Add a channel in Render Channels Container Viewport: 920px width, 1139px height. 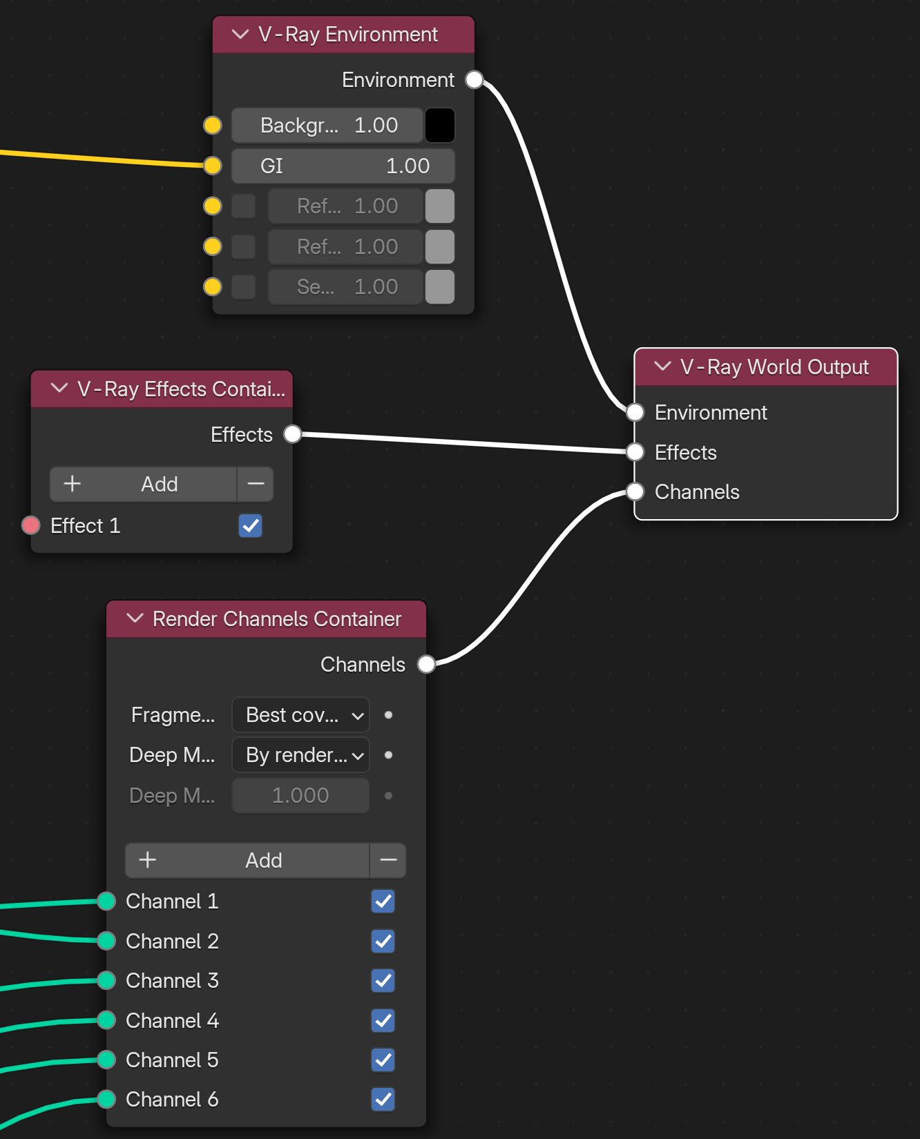pyautogui.click(x=247, y=860)
